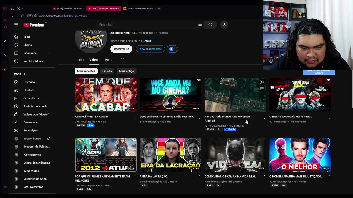Screen dimensions: 353x198
Task: Play O HOMEM ARANHA MAIS INJUSTIÇADO thumbnail
Action: [300, 155]
